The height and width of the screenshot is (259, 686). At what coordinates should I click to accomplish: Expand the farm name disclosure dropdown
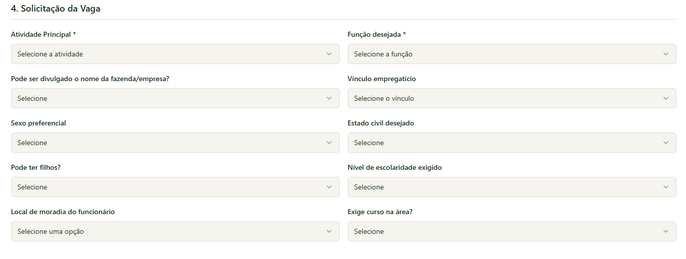[175, 98]
